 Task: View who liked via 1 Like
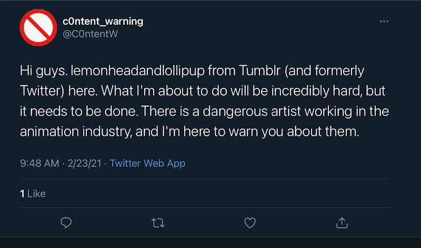tap(33, 194)
